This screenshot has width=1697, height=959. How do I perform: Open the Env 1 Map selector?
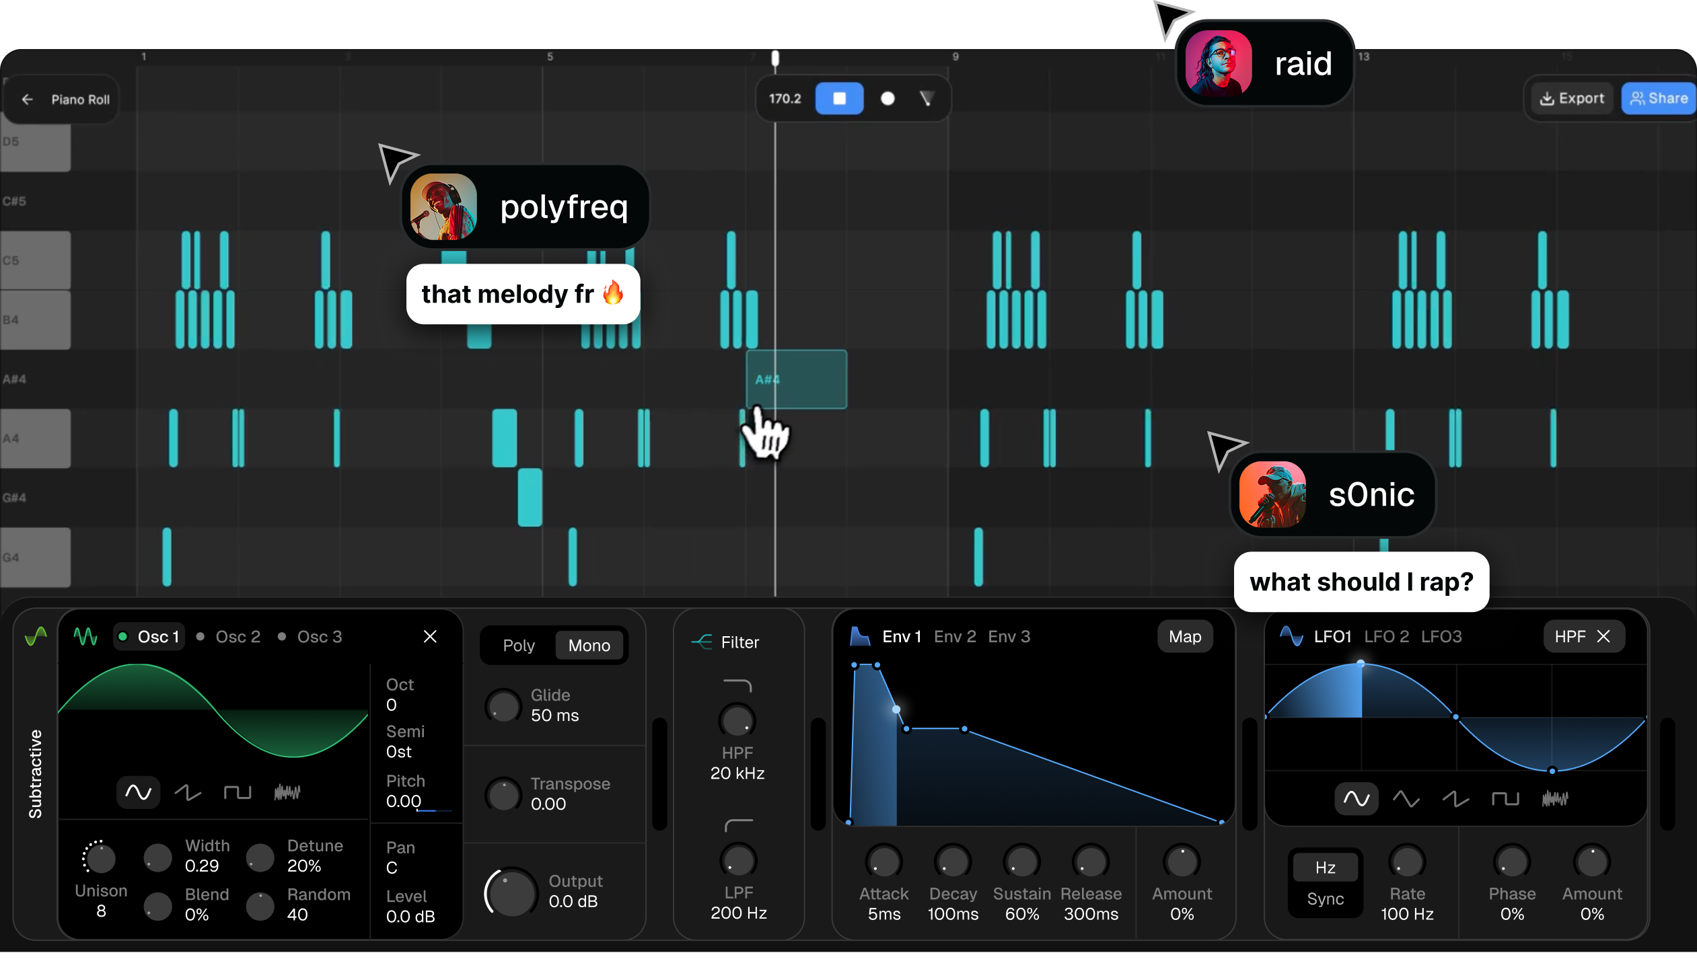(1184, 636)
